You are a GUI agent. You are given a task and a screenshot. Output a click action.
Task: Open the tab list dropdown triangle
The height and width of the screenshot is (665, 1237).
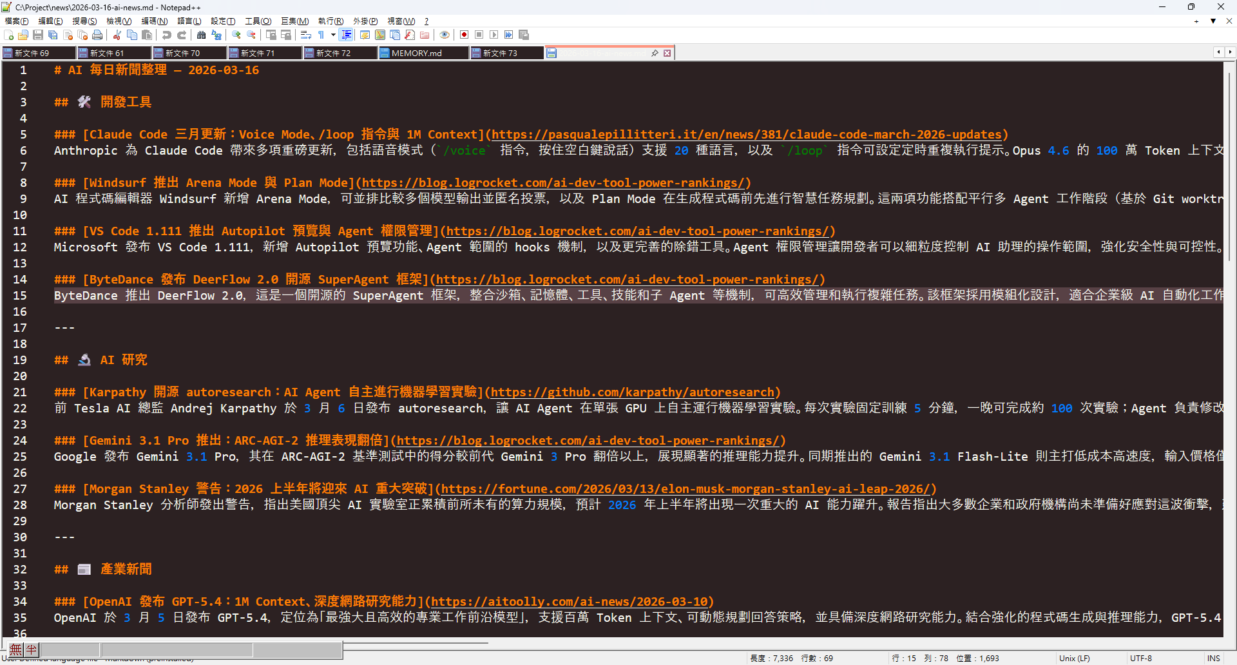(x=1213, y=21)
